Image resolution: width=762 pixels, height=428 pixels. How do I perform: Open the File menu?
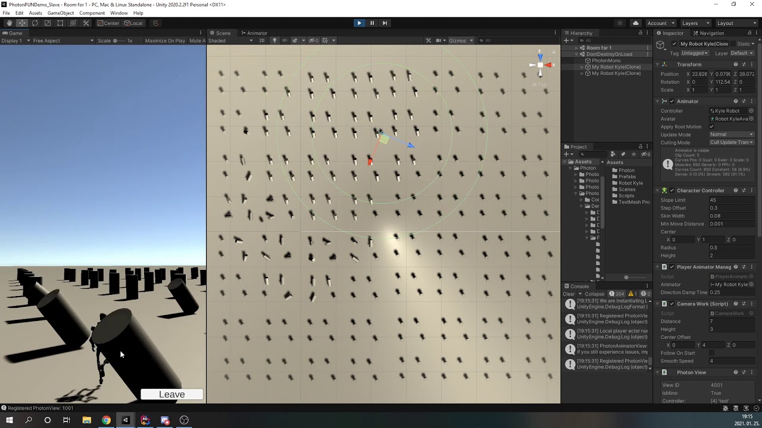[x=6, y=13]
